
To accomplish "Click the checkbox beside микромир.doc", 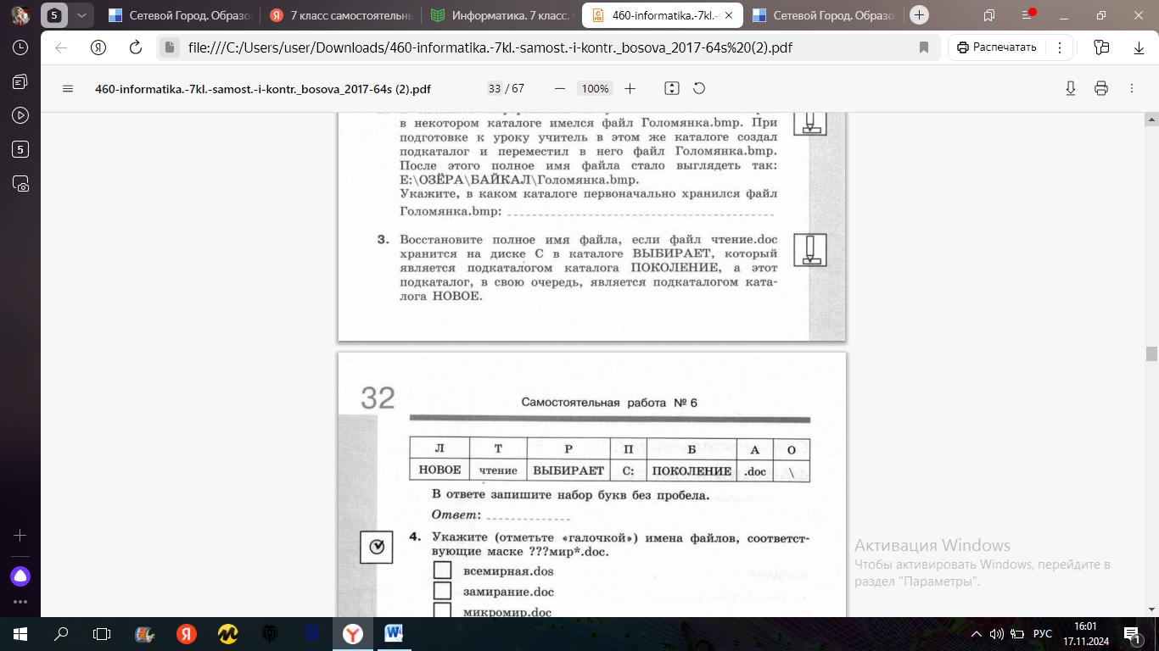I will (x=442, y=610).
